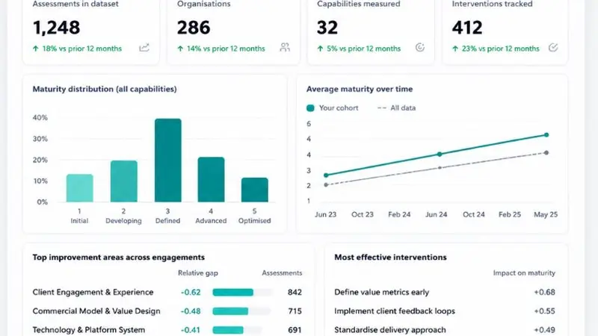This screenshot has height=336, width=598.
Task: Click the 32 capabilities value
Action: point(327,28)
